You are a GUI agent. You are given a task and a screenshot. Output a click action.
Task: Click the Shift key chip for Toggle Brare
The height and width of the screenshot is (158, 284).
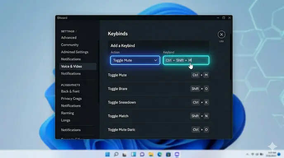(195, 88)
